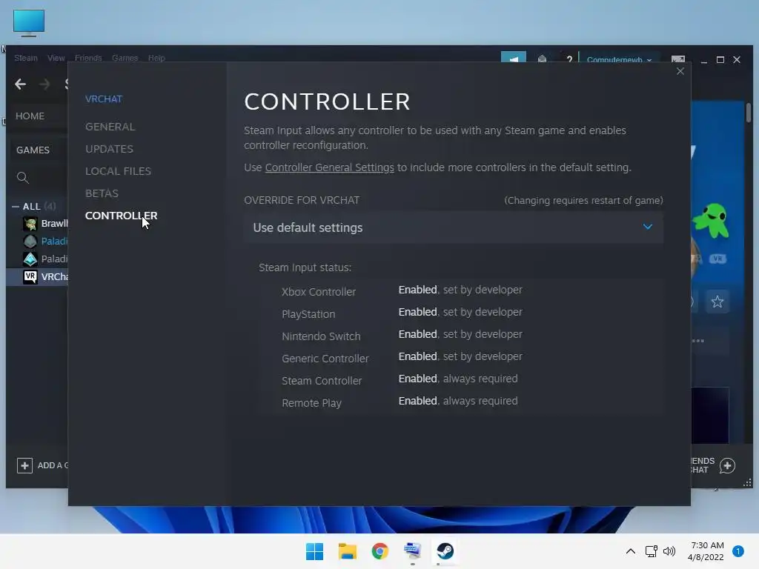
Task: Click the VRCHAT heading in the sidebar
Action: 104,99
